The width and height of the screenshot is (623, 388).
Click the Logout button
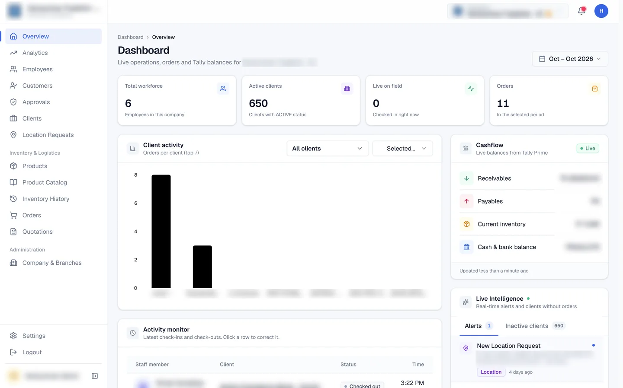[54, 352]
